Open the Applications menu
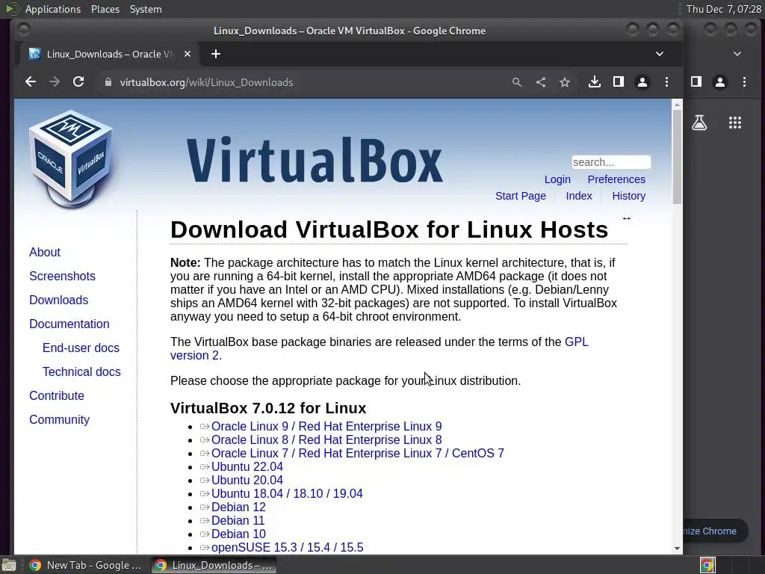 [x=53, y=9]
